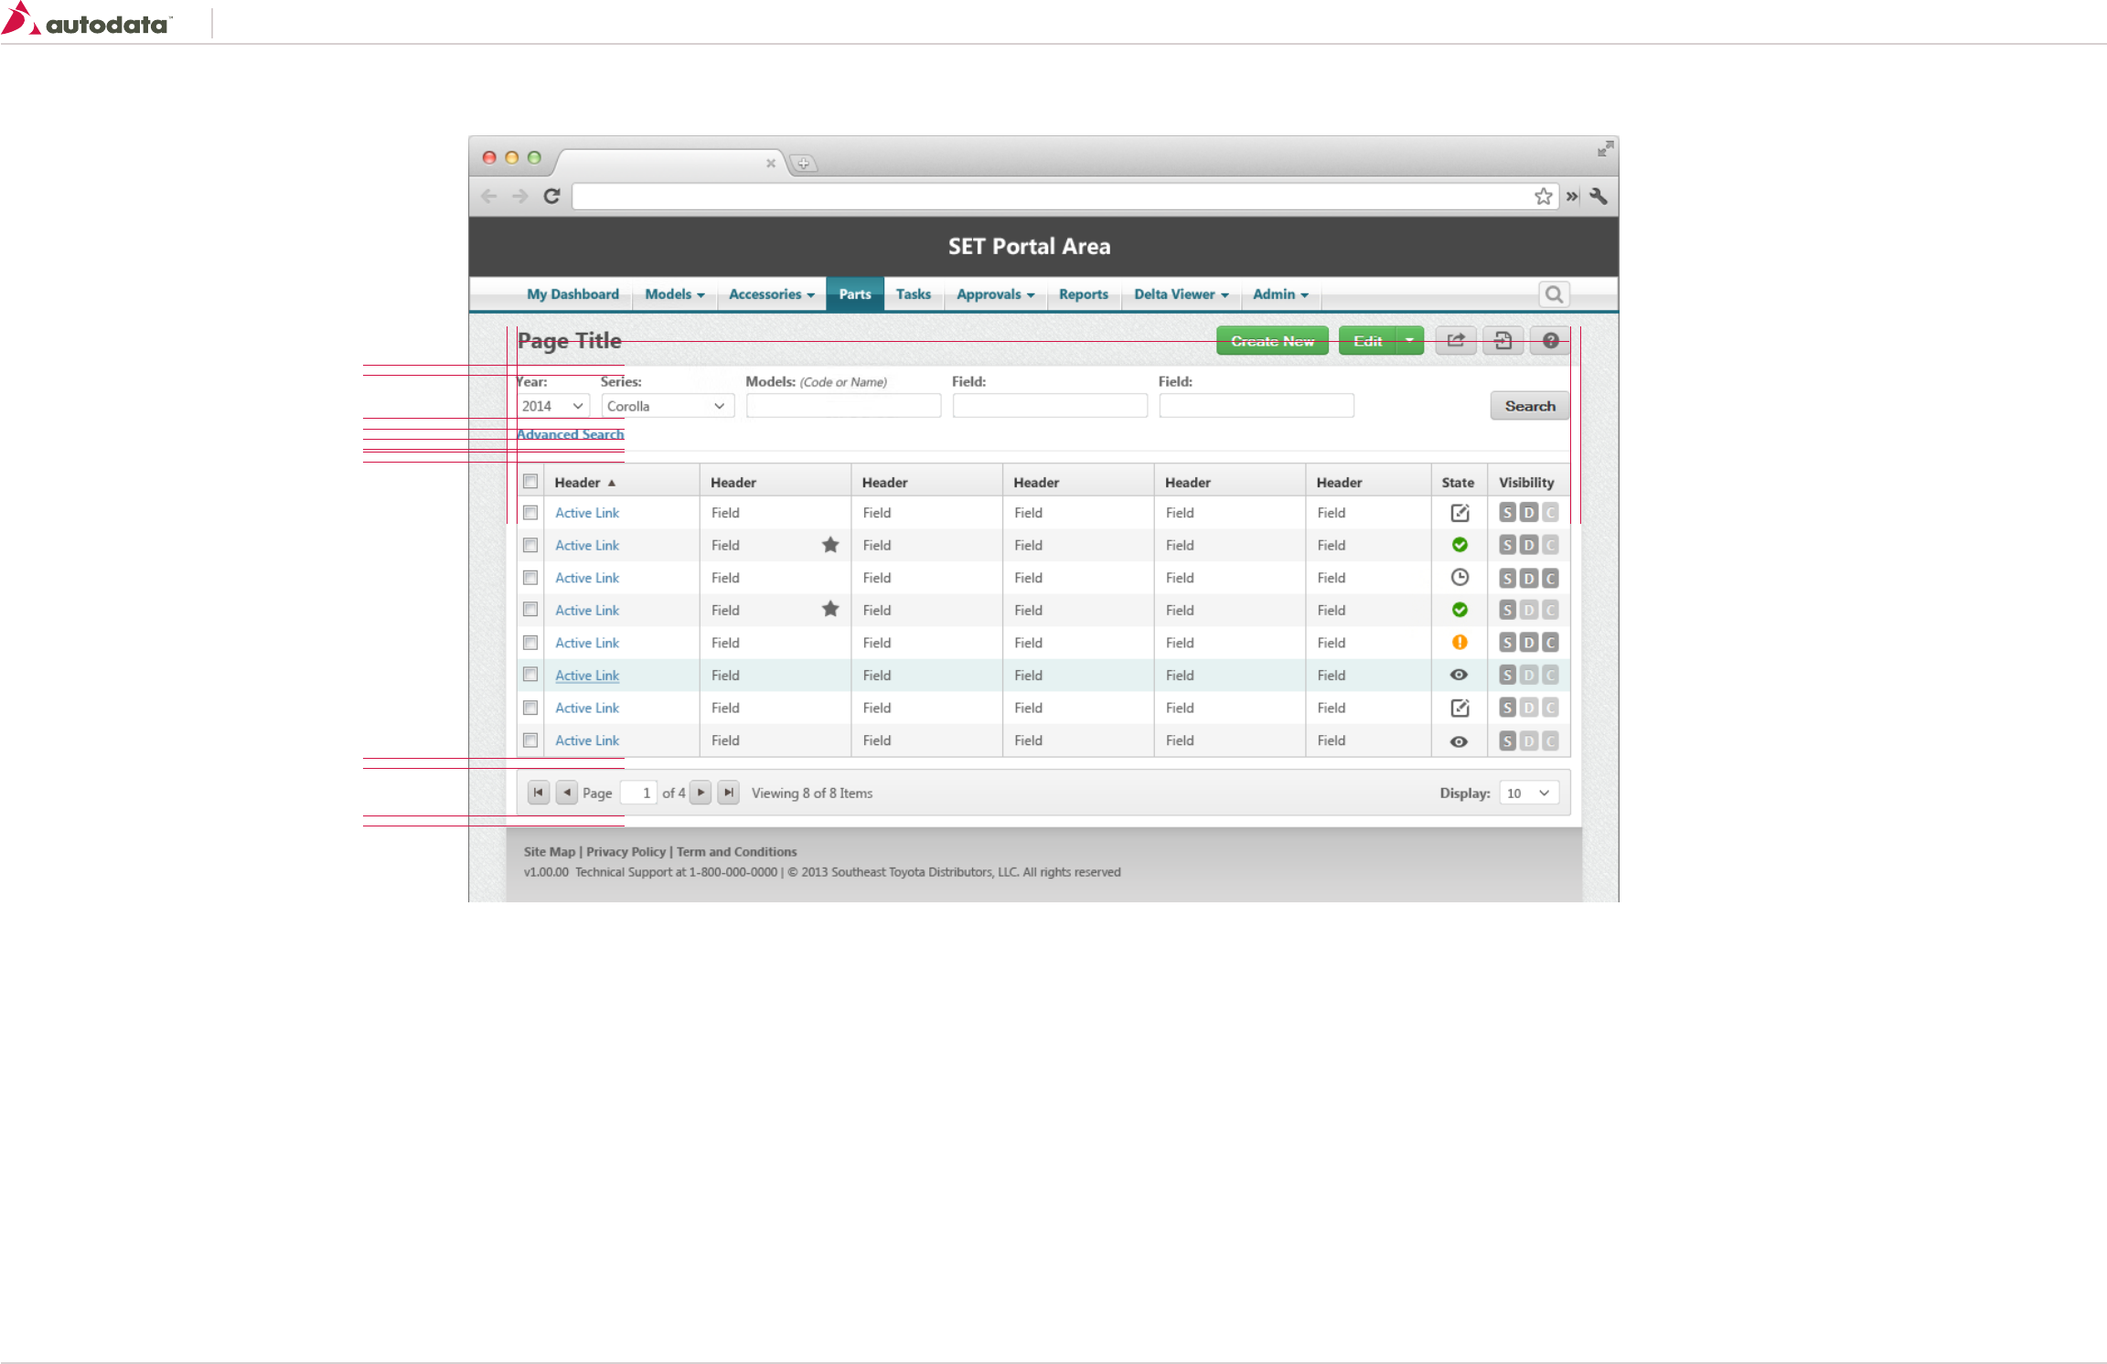Bookmark the page with the star icon

(1544, 197)
